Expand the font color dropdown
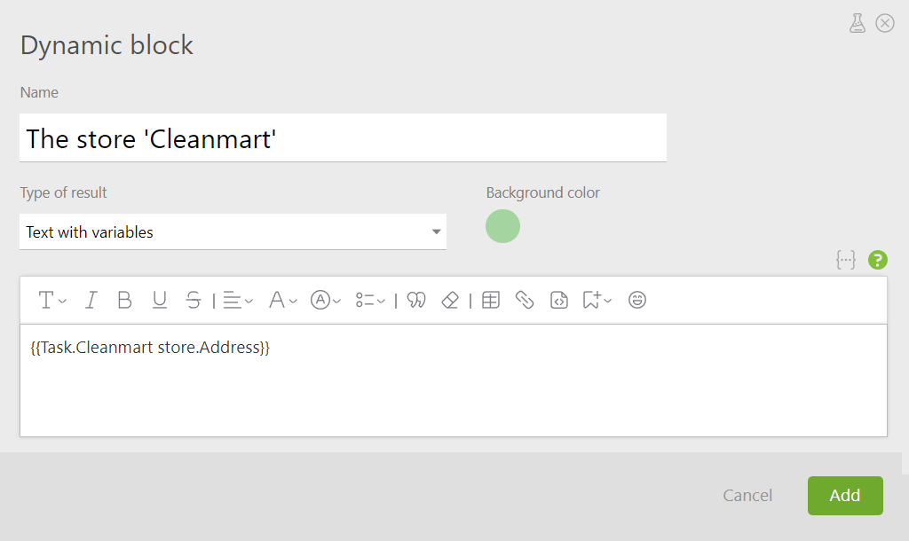The height and width of the screenshot is (541, 909). click(283, 300)
